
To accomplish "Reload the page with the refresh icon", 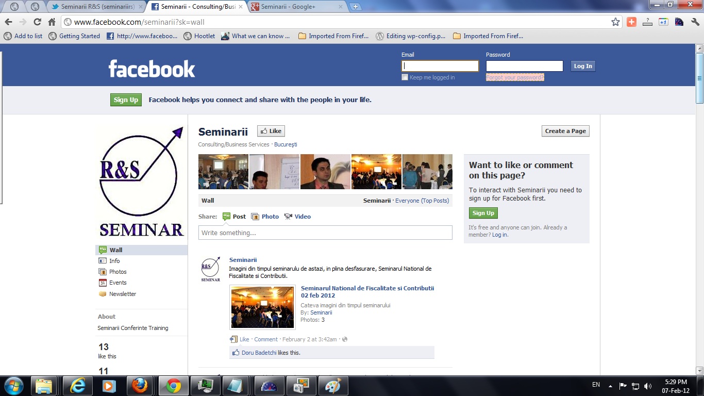I will 37,22.
